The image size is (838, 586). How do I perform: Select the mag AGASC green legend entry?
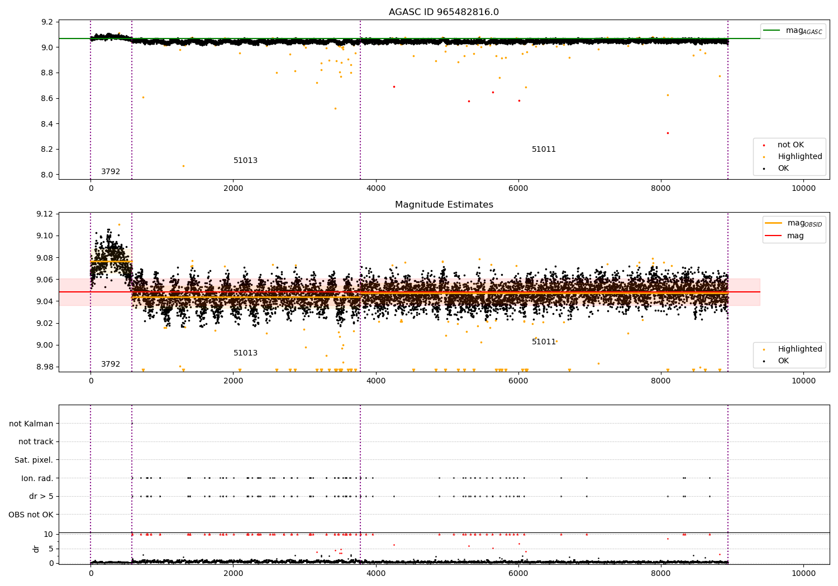coord(793,31)
